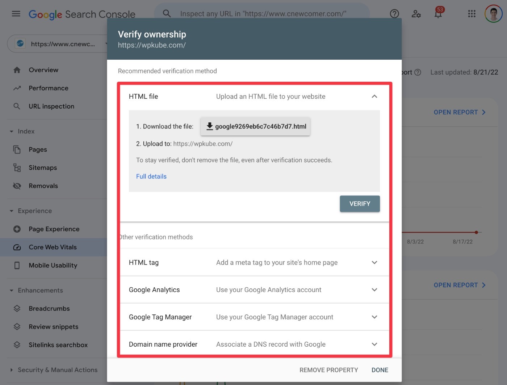507x385 pixels.
Task: Open users and permissions settings icon
Action: [416, 14]
